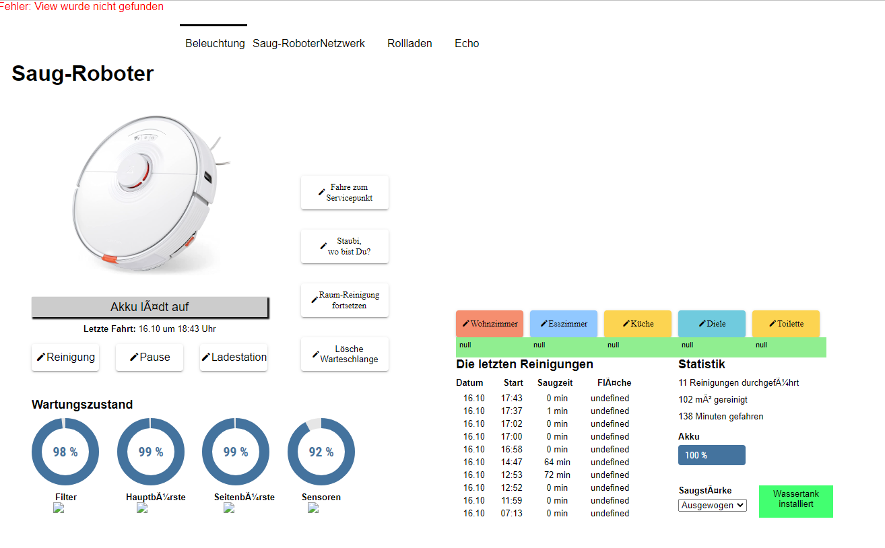Image resolution: width=885 pixels, height=548 pixels.
Task: Click the broken image icon under Hauptbürste
Action: (x=142, y=508)
